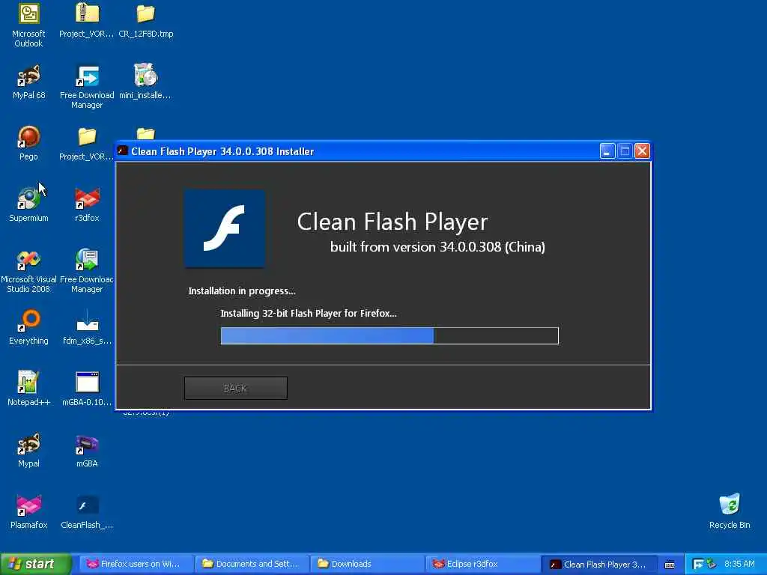The image size is (767, 575).
Task: Minimize the Clean Flash Player installer
Action: (x=607, y=151)
